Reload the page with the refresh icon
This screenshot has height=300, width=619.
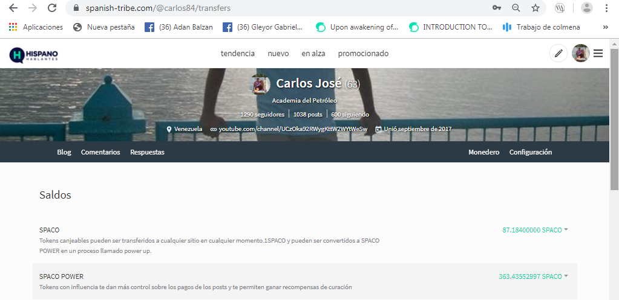[x=51, y=8]
